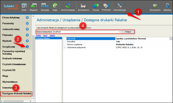Select the Sterownik property row
Screen dimensions: 173x103
pos(119,39)
